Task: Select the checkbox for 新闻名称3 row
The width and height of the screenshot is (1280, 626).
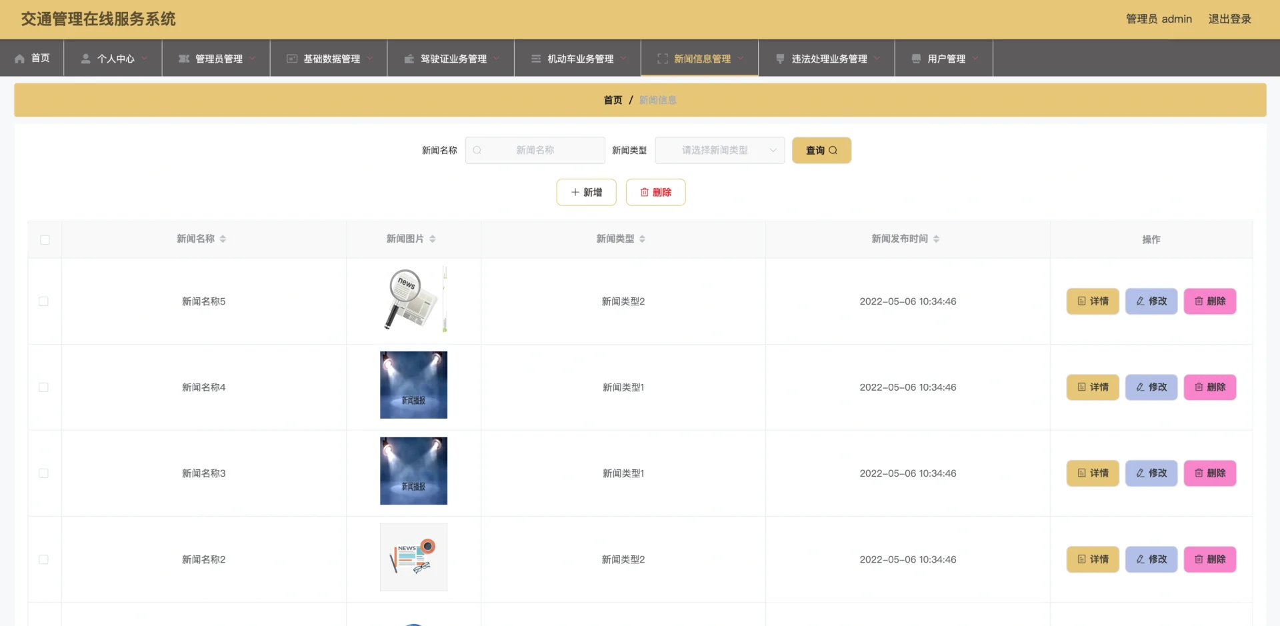Action: pyautogui.click(x=44, y=473)
